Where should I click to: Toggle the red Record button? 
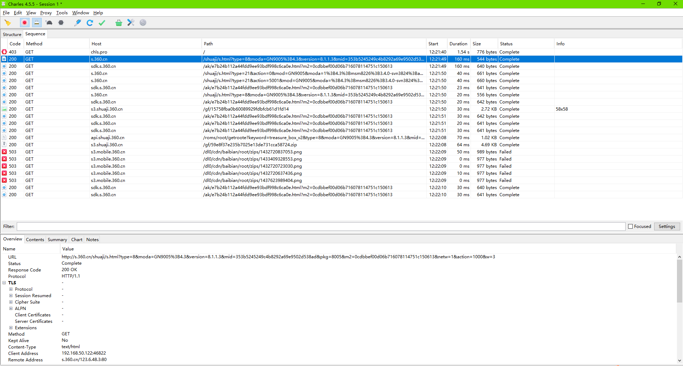tap(25, 23)
